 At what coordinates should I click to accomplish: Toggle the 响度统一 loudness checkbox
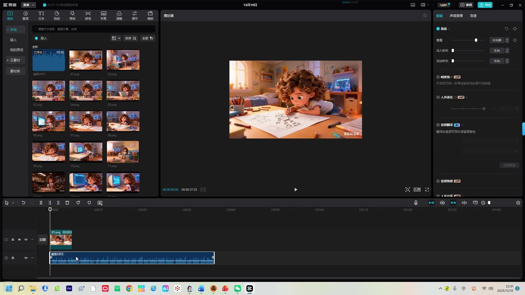coord(438,77)
